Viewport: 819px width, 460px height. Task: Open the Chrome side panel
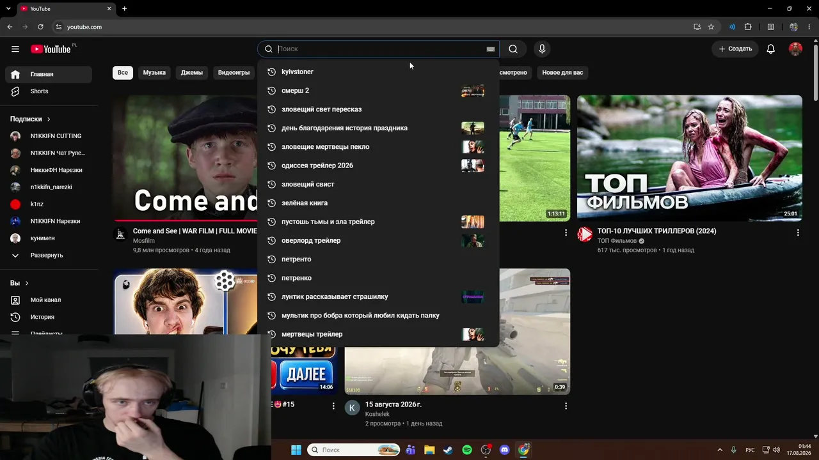pos(771,27)
